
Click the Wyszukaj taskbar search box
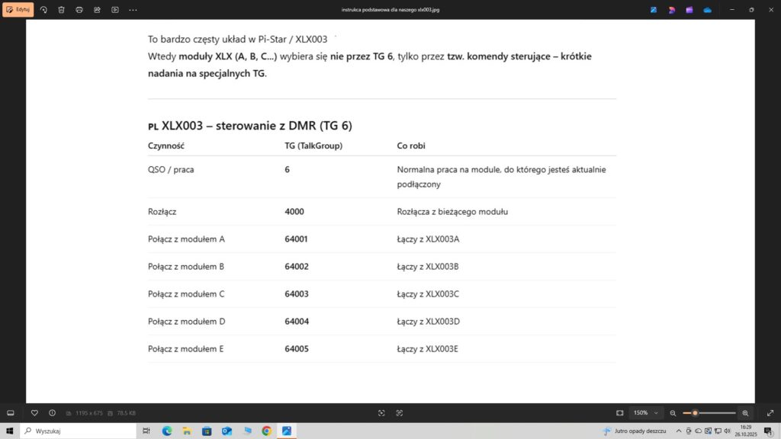76,431
